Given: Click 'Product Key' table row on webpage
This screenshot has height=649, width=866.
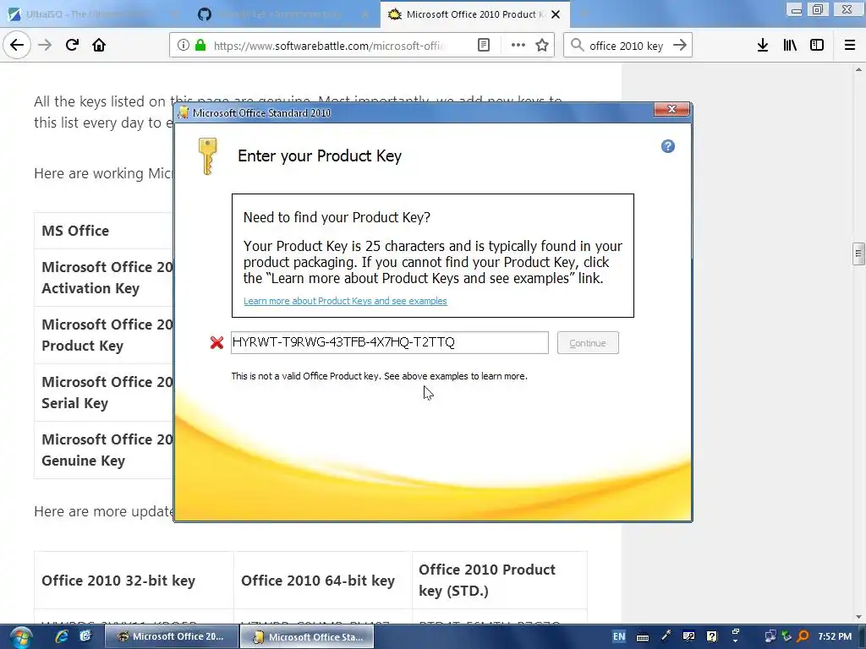Looking at the screenshot, I should tap(104, 335).
